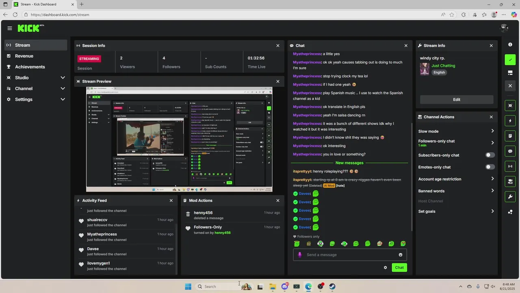520x293 pixels.
Task: Open Banned words settings arrow
Action: pyautogui.click(x=492, y=190)
